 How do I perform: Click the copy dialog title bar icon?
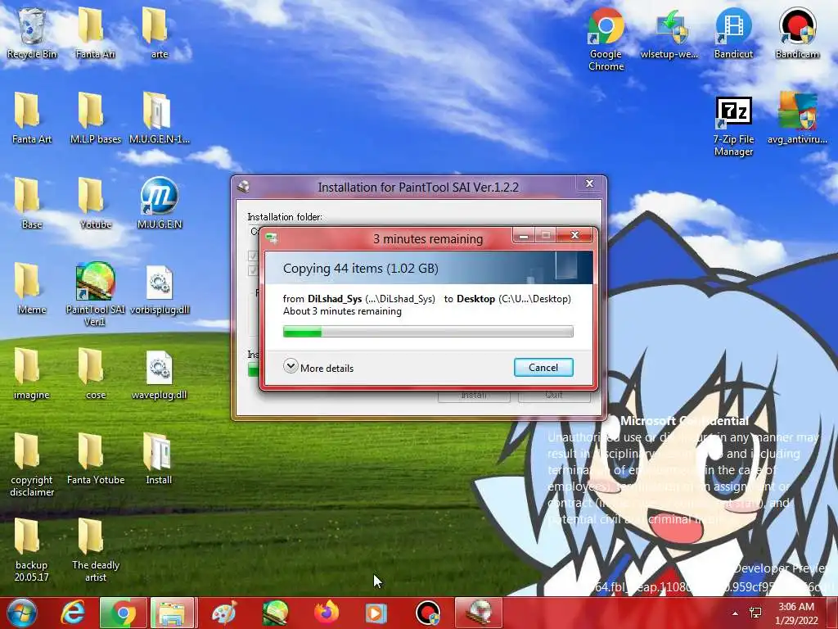272,238
